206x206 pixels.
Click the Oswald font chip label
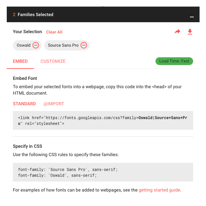23,45
